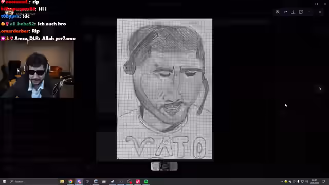This screenshot has width=329, height=185.
Task: Open the Spotify taskbar icon
Action: [x=146, y=181]
